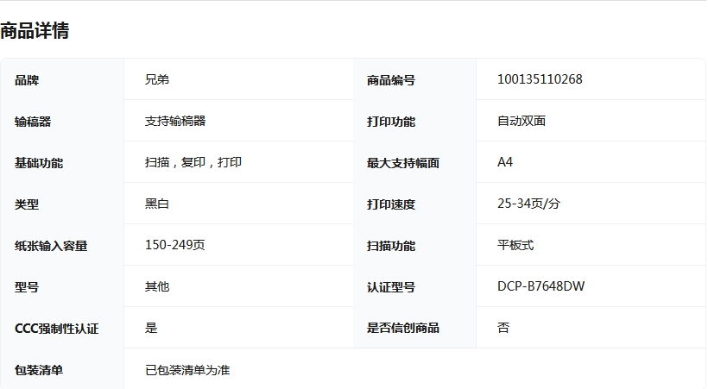This screenshot has height=389, width=708.
Task: Select the 打印功能 label
Action: pyautogui.click(x=391, y=122)
